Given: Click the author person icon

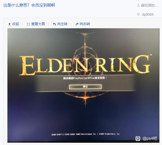Looking at the screenshot, I should pyautogui.click(x=138, y=5).
